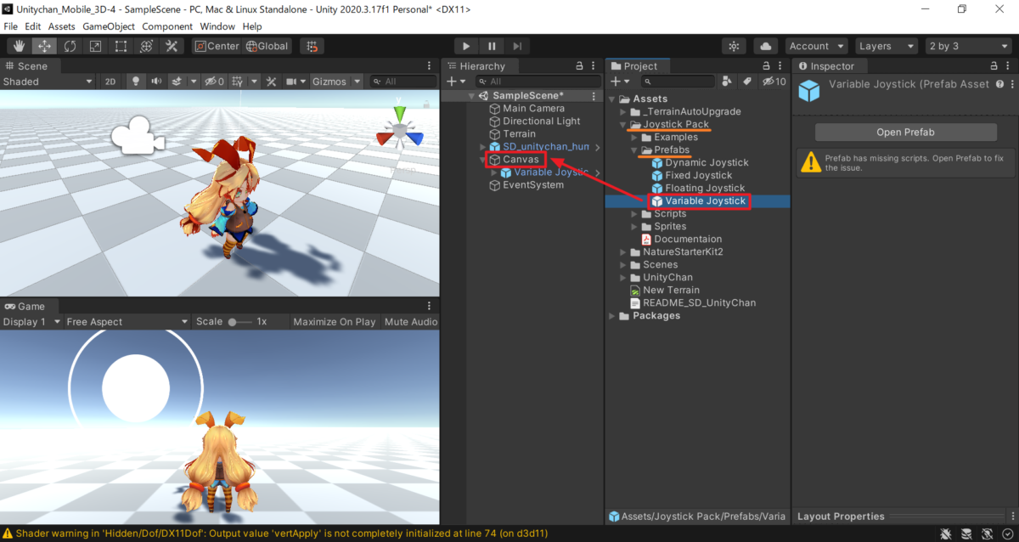
Task: Click Maximize On Play
Action: tap(334, 322)
